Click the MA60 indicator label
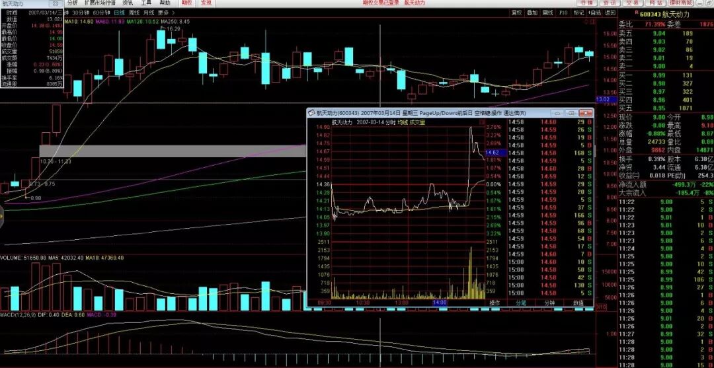Image resolution: width=714 pixels, height=368 pixels. point(110,21)
